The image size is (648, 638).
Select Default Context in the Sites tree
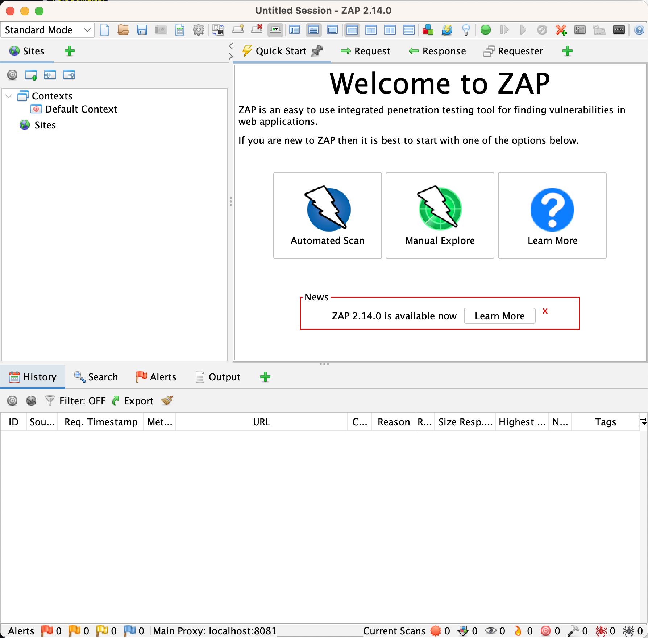[x=80, y=109]
